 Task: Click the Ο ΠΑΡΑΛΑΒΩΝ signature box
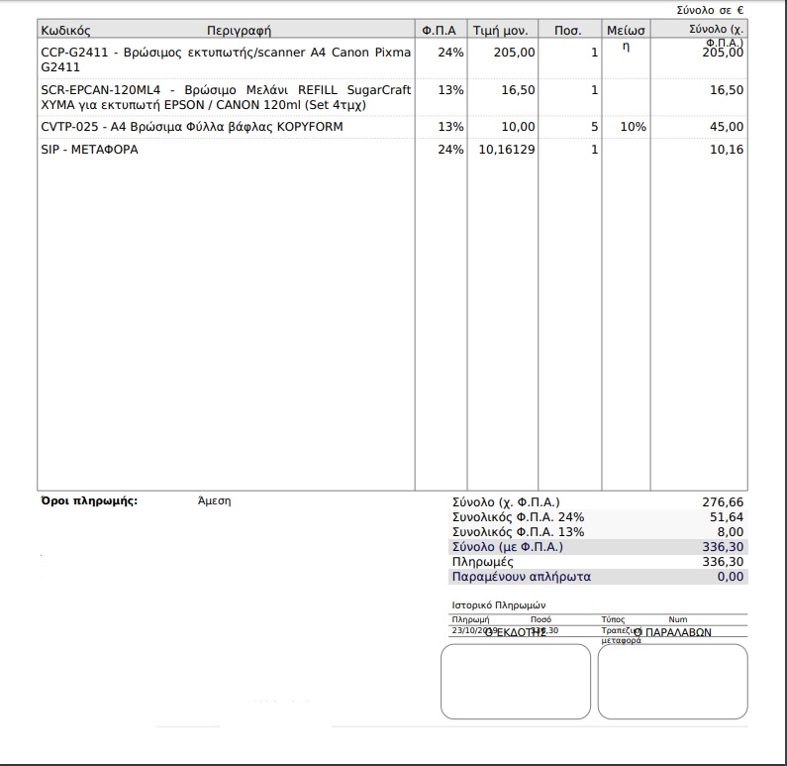pos(672,681)
